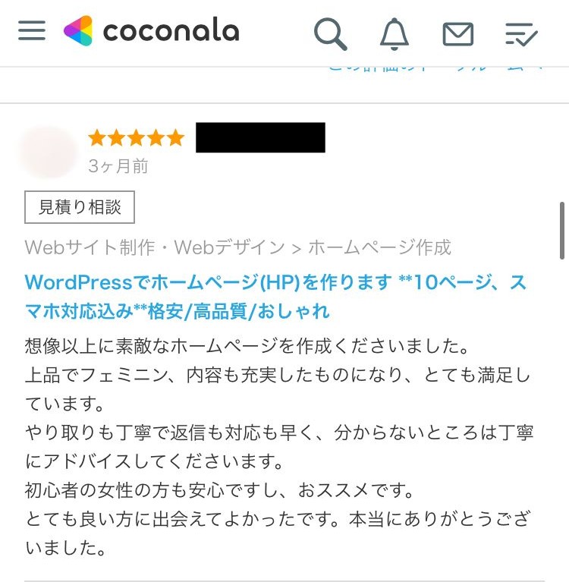Open search with the magnifying glass icon

point(330,33)
